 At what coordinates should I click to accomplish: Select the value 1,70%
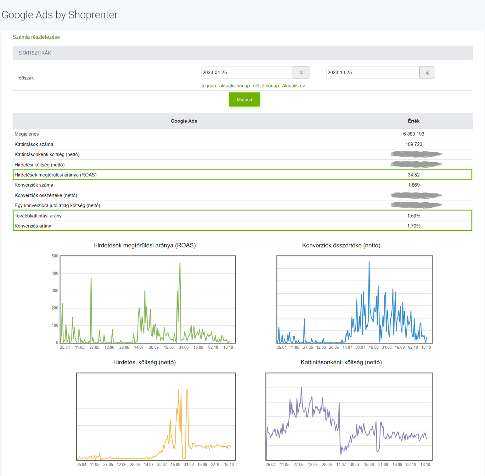click(414, 226)
